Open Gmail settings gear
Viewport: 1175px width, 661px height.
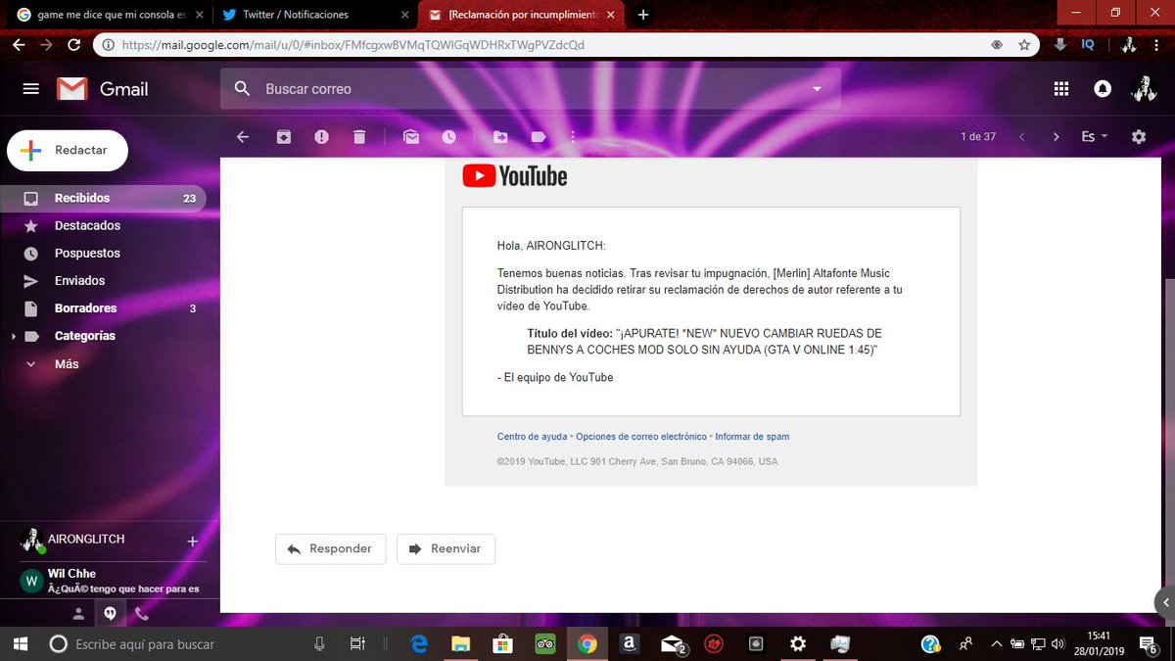(1139, 137)
